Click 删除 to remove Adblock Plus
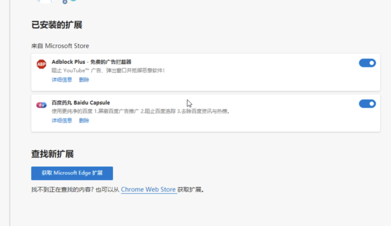Screen dimensions: 391x226 [84, 80]
